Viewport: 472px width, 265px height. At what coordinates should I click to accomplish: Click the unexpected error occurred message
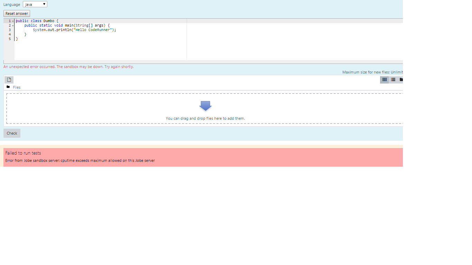(x=68, y=67)
